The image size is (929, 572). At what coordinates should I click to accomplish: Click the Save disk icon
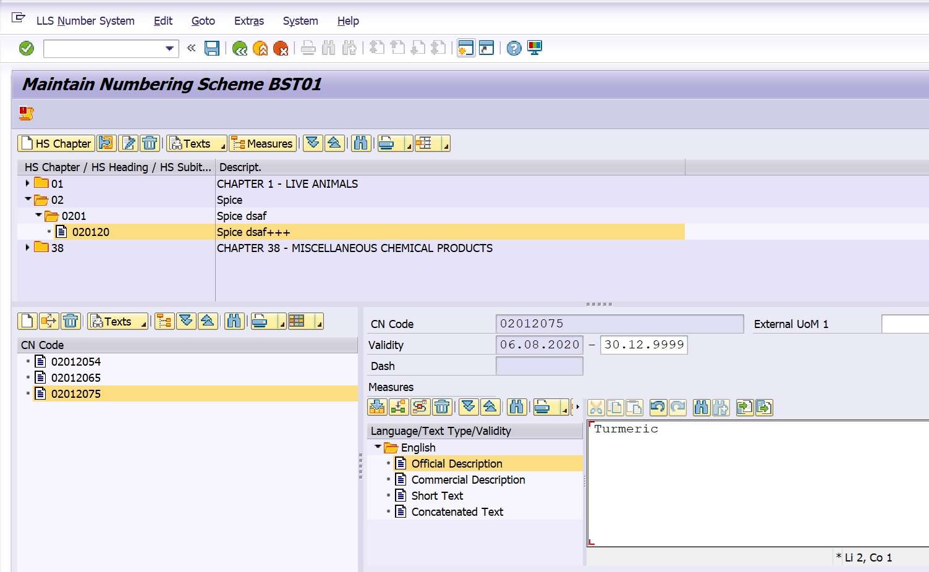pyautogui.click(x=212, y=48)
